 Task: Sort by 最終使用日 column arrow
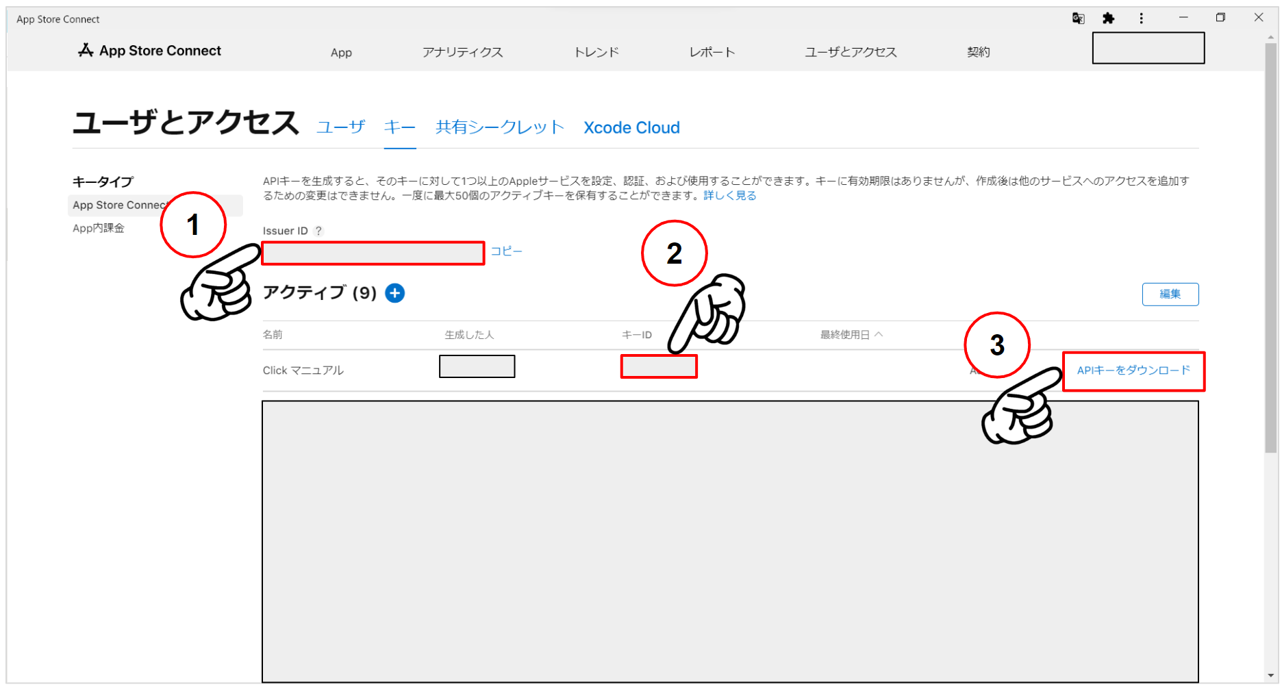tap(879, 334)
